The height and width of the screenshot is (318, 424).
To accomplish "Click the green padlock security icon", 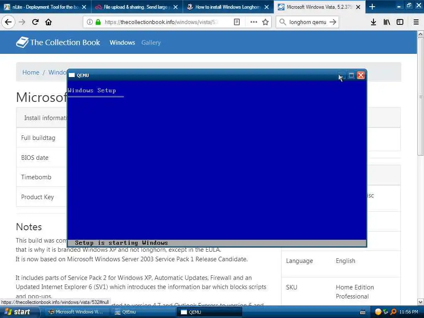I will (x=98, y=22).
